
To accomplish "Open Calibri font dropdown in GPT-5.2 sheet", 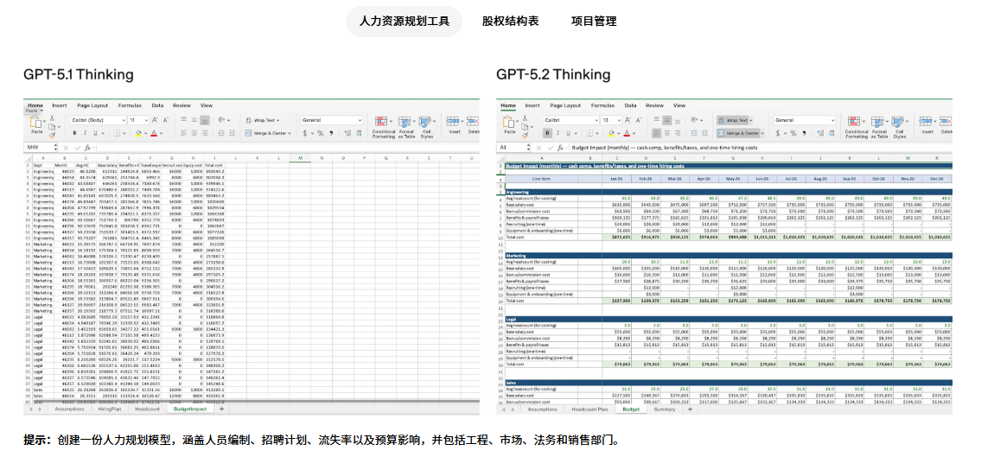I will 571,120.
